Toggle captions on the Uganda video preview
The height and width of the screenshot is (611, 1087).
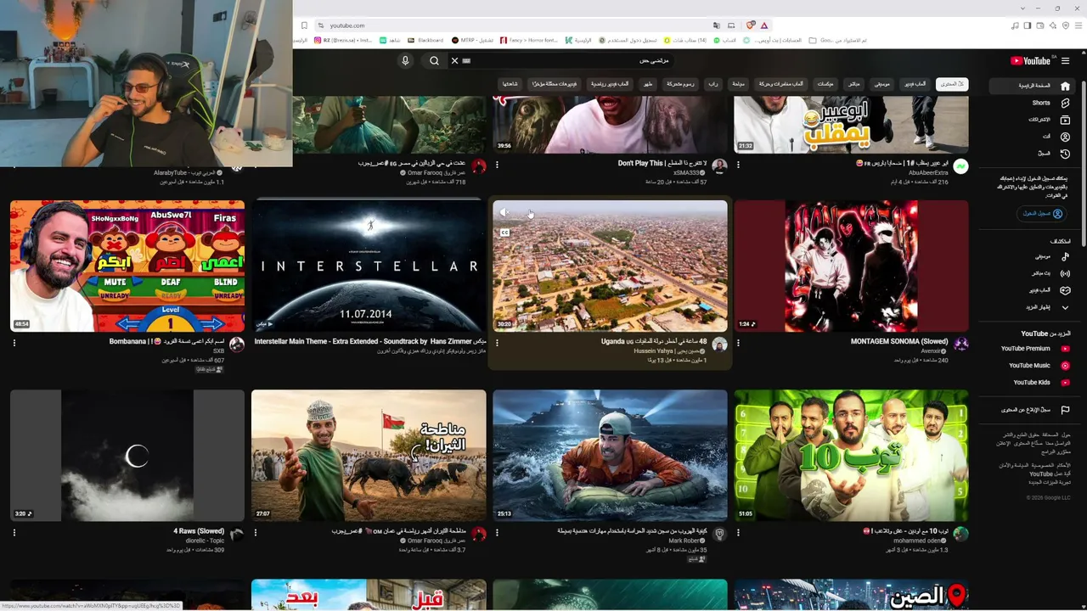click(x=504, y=233)
